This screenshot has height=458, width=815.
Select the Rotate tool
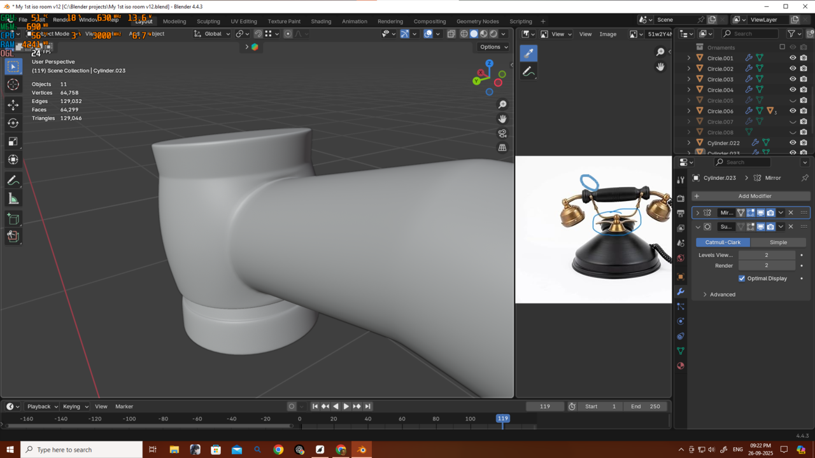(13, 123)
